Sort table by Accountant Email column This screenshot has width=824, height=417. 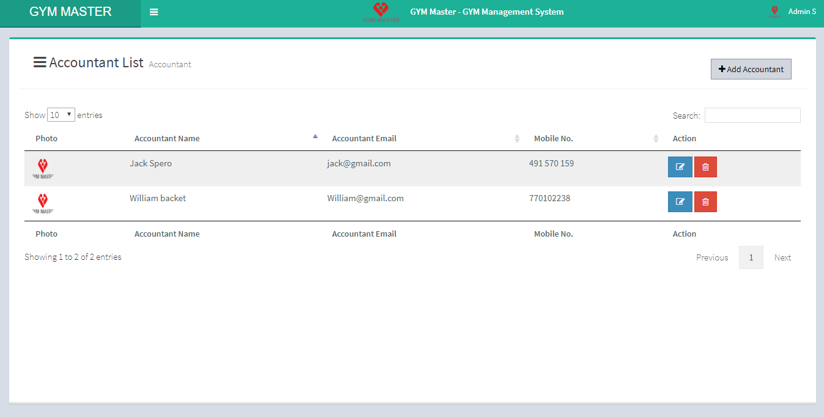pyautogui.click(x=364, y=138)
